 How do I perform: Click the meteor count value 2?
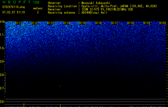[x=38, y=12]
